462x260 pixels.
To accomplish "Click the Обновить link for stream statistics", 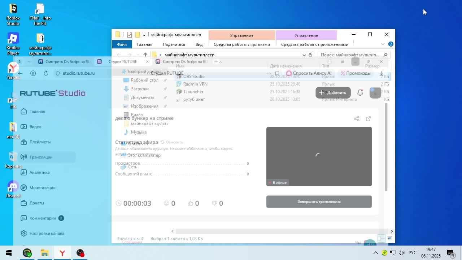I will click(x=172, y=142).
